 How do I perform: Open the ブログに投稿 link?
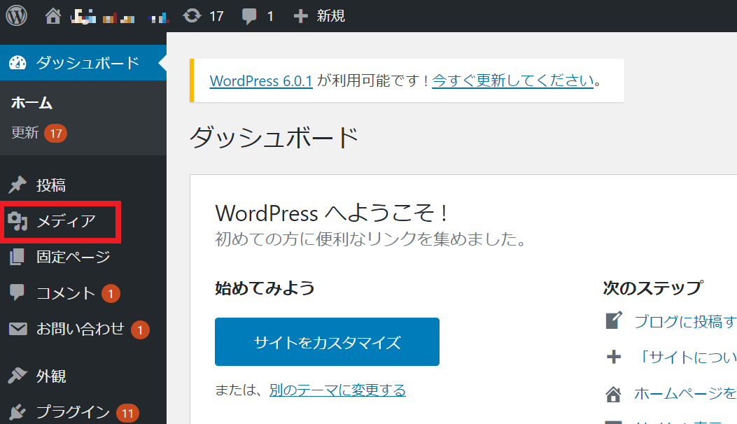pyautogui.click(x=685, y=322)
